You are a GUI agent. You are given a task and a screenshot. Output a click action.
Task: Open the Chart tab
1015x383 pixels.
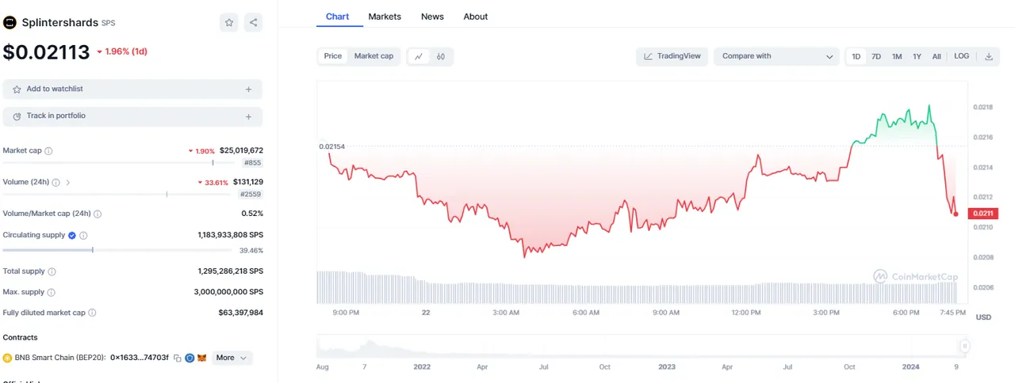click(338, 17)
